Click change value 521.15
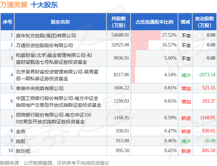217x166 pixels. (x=209, y=88)
